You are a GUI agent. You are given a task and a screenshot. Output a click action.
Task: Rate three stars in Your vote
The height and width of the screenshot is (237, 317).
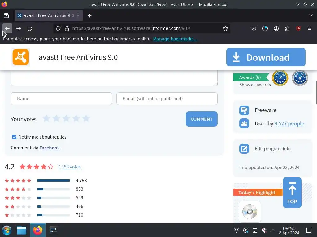tap(66, 118)
